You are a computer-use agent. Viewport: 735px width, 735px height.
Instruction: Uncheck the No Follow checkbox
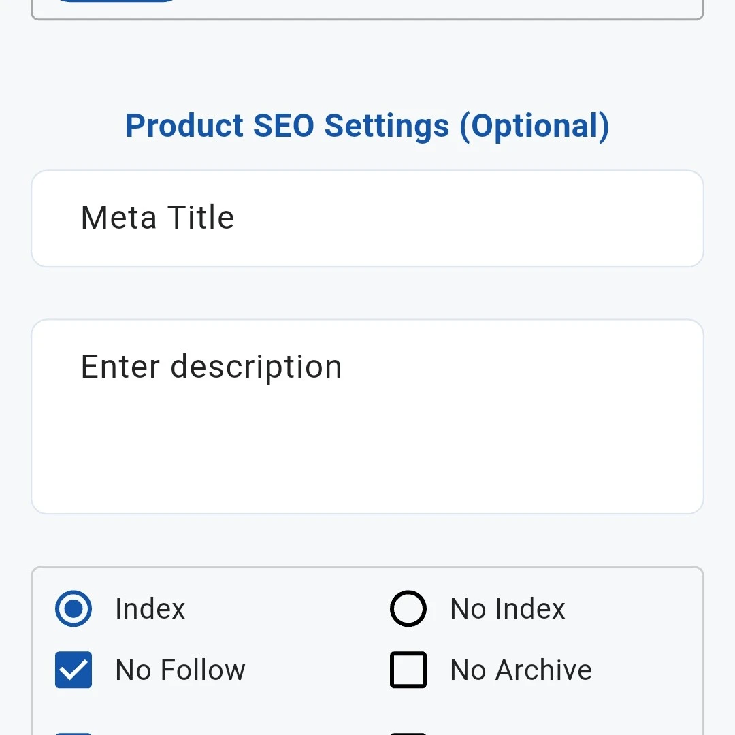pos(73,670)
